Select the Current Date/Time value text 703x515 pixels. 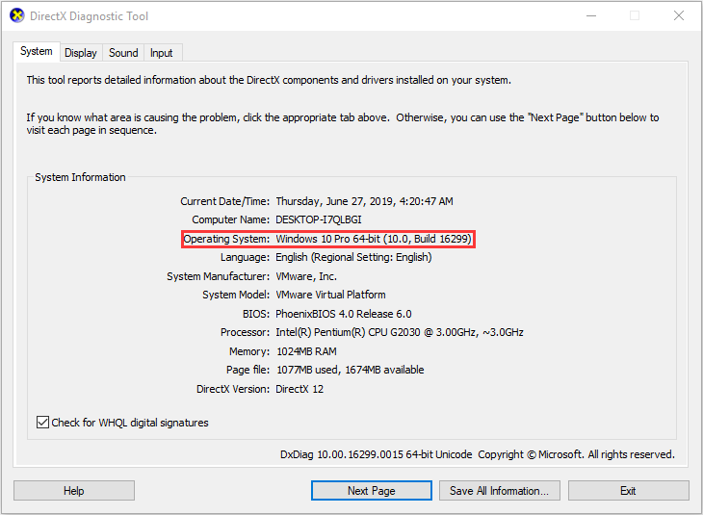pos(365,201)
